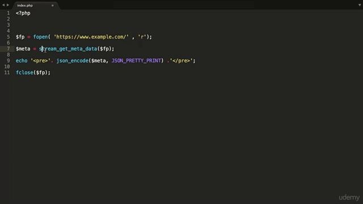Click $meta argument inside json_encode
Screen dimensions: 363x204
pos(98,61)
